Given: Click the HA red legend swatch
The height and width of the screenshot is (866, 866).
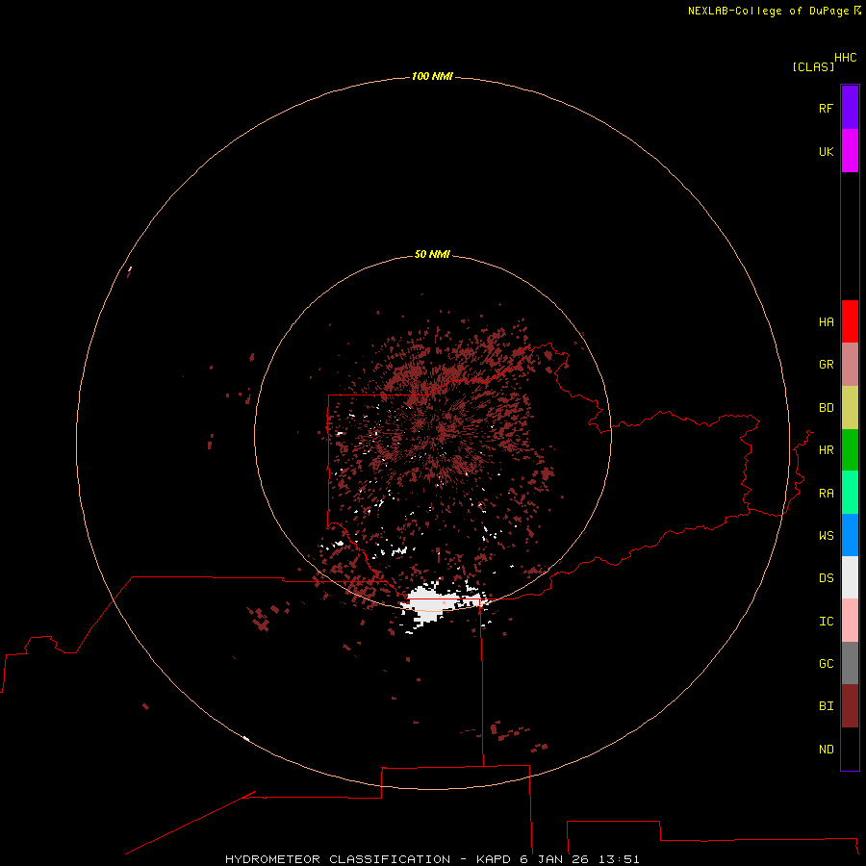Looking at the screenshot, I should pyautogui.click(x=850, y=321).
